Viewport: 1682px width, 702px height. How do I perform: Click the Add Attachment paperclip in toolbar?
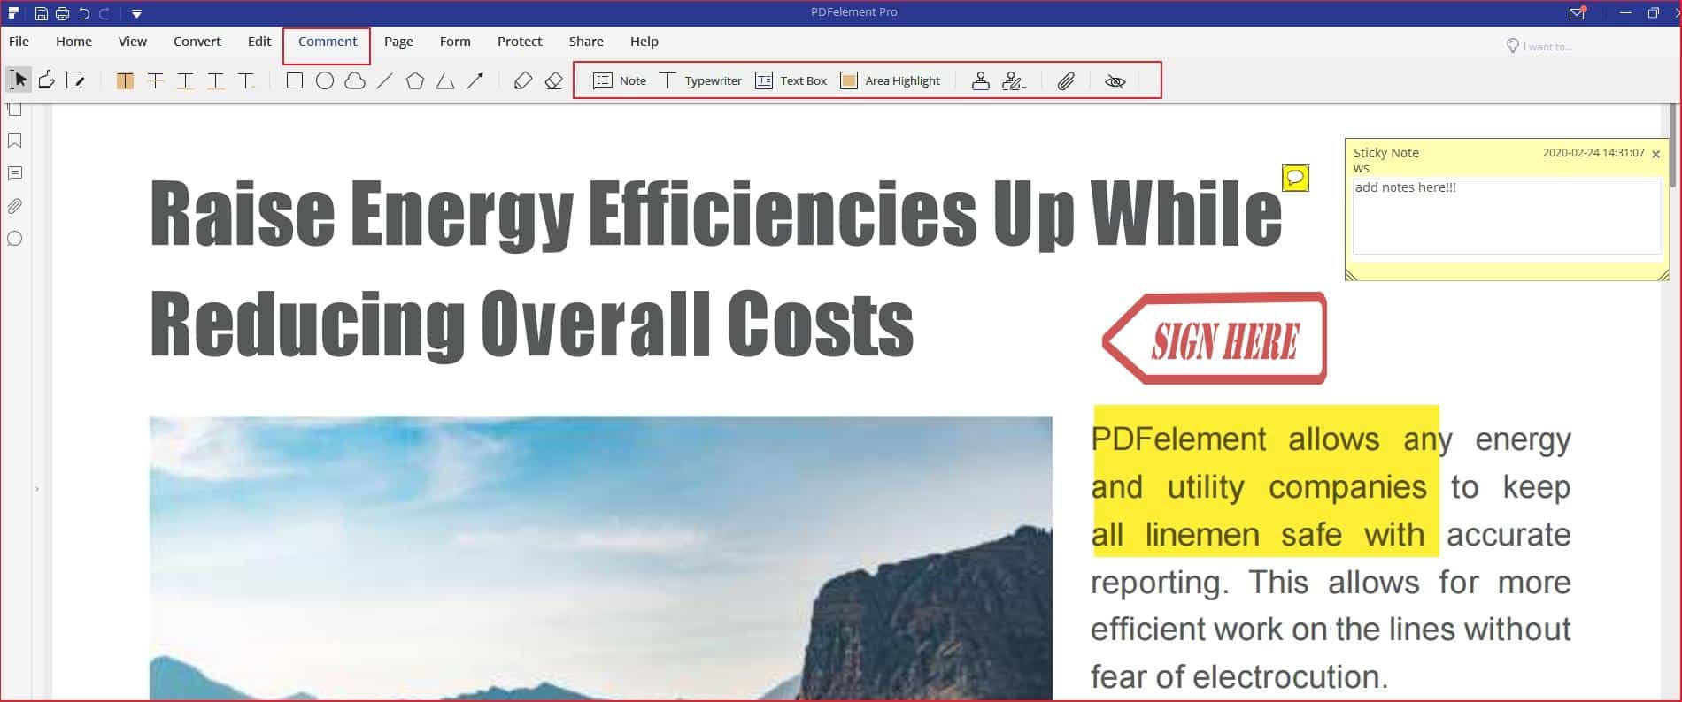point(1066,80)
